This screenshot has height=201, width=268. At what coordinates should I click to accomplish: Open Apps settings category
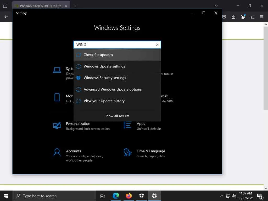[x=142, y=126]
